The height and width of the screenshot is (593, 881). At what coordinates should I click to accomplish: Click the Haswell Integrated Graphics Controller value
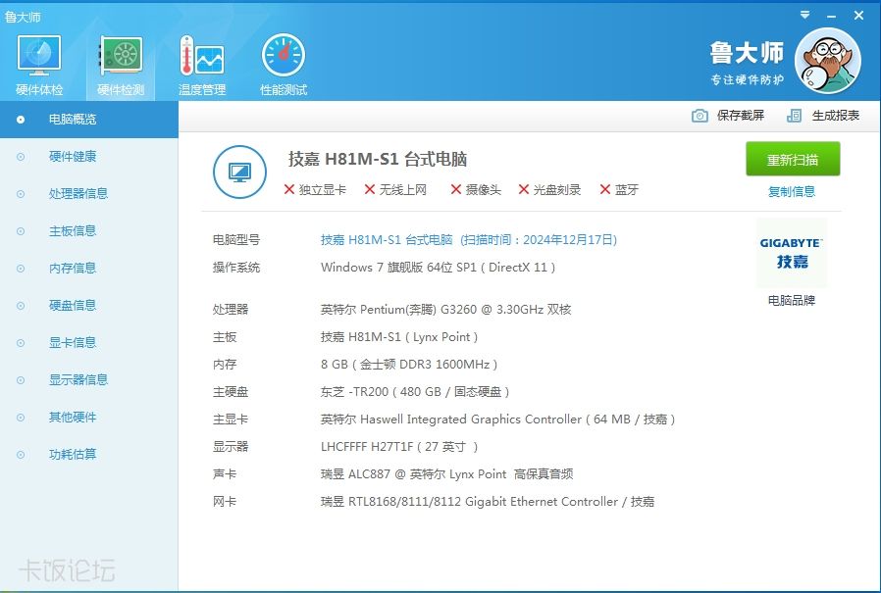point(497,420)
